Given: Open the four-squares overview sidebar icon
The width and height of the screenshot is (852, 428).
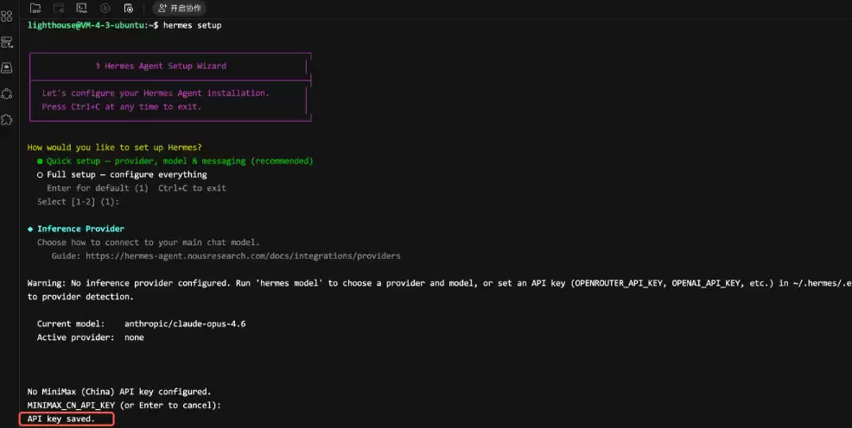Looking at the screenshot, I should (7, 16).
